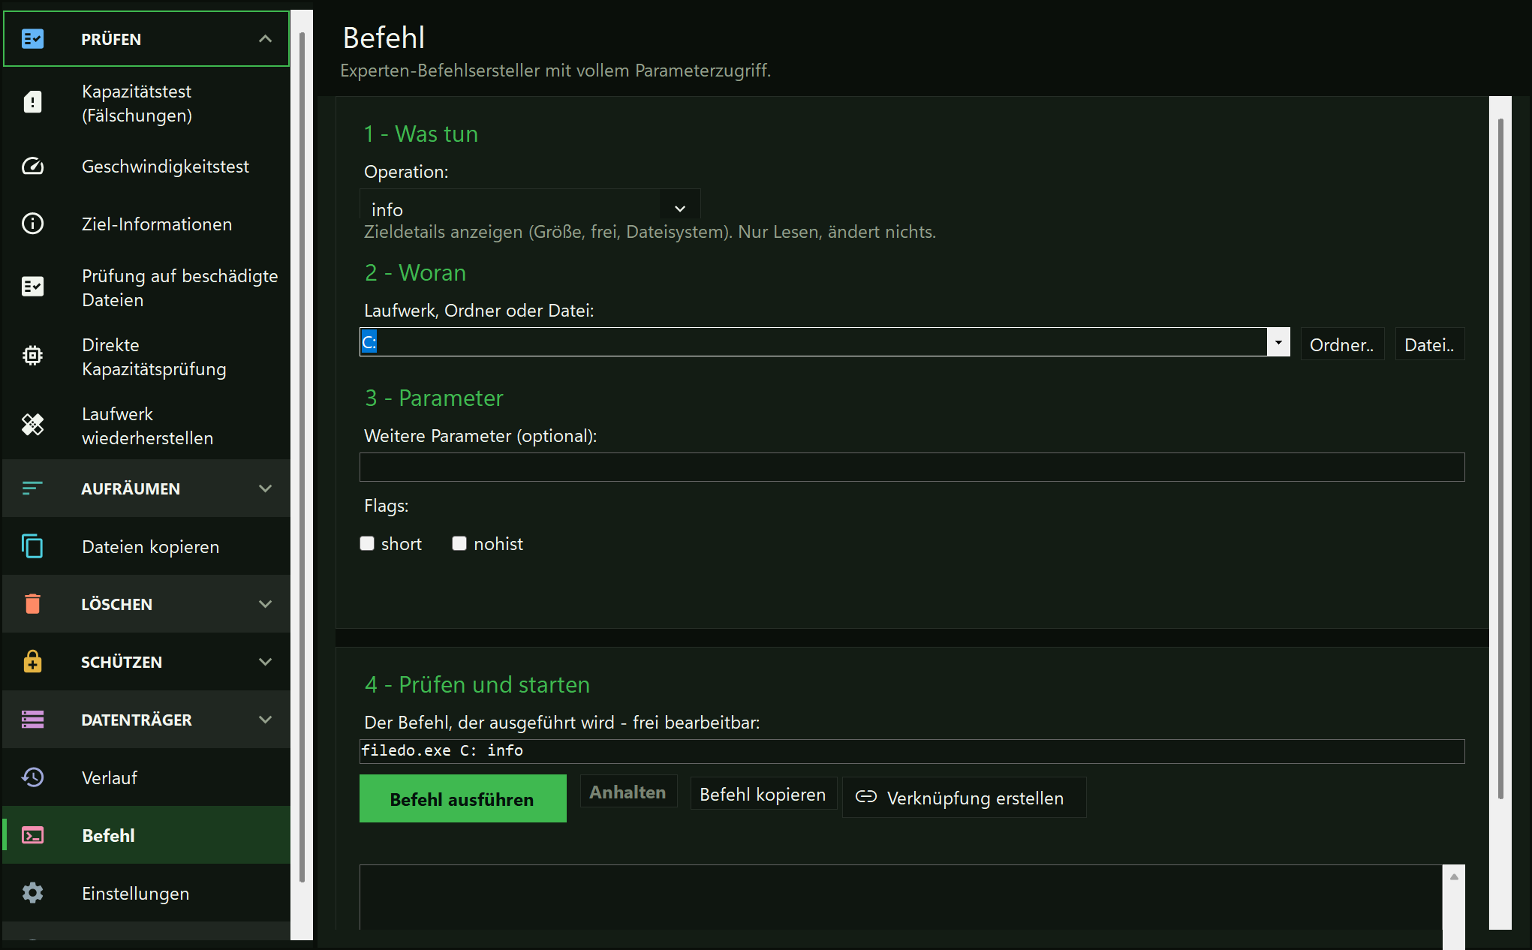Expand the LÖSCHEN section chevron
The image size is (1532, 950).
265,604
